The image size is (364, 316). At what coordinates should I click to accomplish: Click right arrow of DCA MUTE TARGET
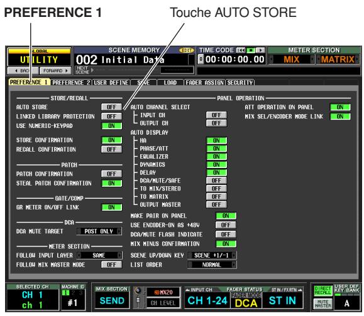pyautogui.click(x=119, y=231)
